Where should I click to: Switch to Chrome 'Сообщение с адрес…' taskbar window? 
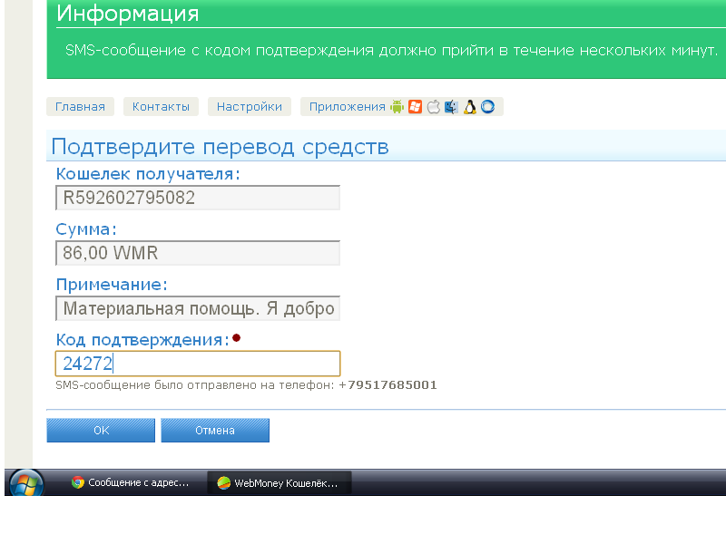(131, 483)
